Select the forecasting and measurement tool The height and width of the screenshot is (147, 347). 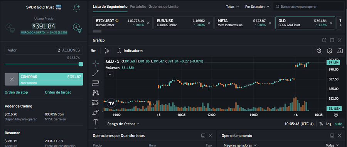coord(96,102)
